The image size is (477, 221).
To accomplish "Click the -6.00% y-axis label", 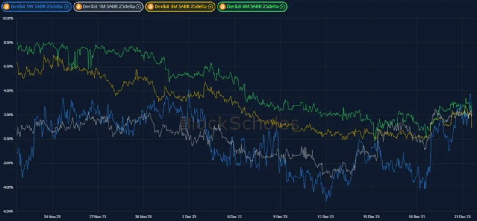I will (x=8, y=211).
